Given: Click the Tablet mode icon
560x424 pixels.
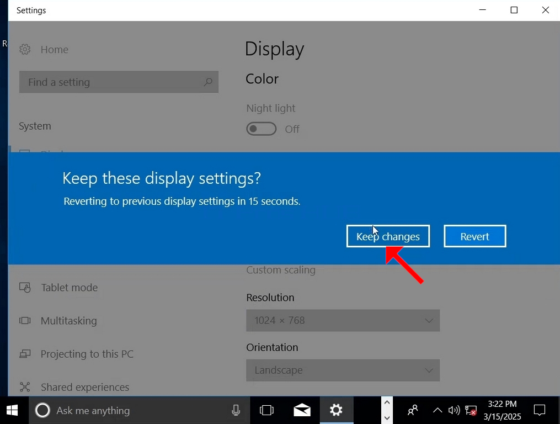Looking at the screenshot, I should (x=25, y=288).
